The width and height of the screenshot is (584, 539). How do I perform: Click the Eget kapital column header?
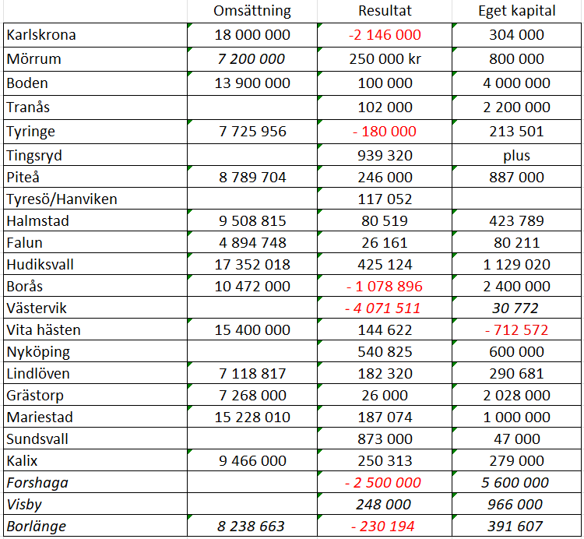516,11
